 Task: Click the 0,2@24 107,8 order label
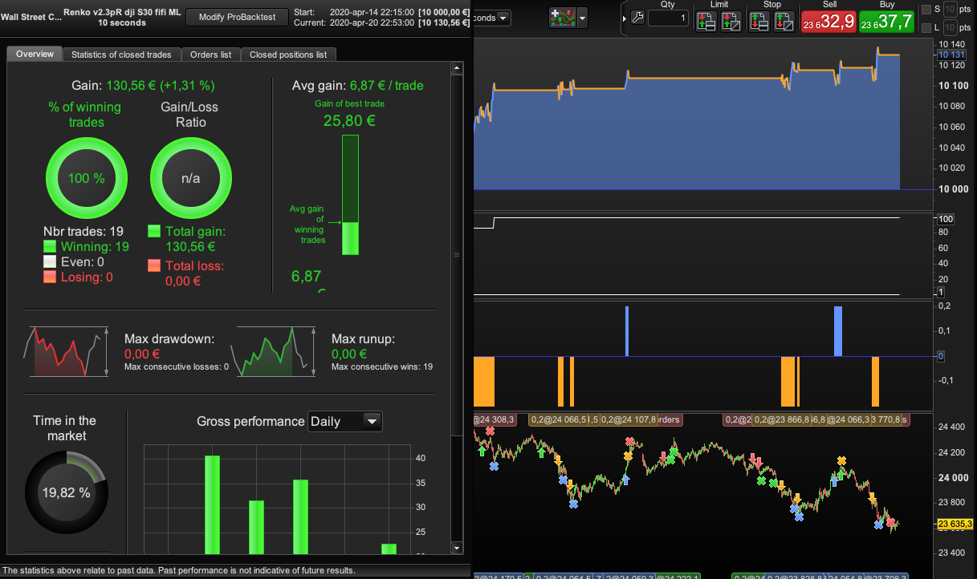629,419
